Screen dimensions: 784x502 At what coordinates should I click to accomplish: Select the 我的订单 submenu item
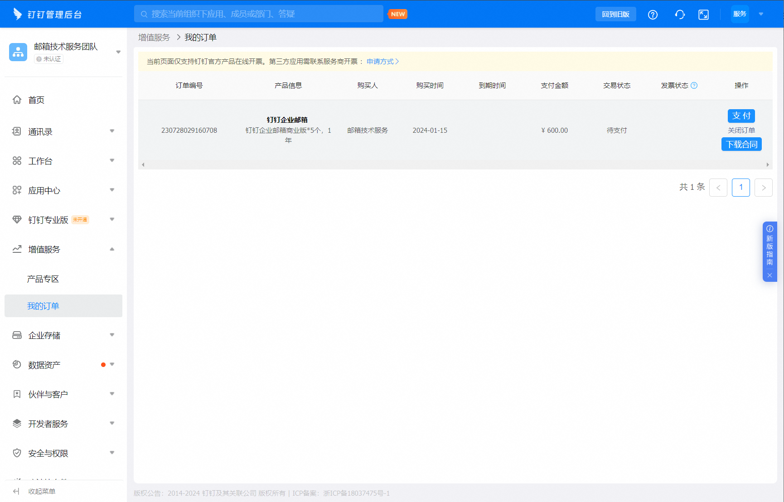(63, 306)
